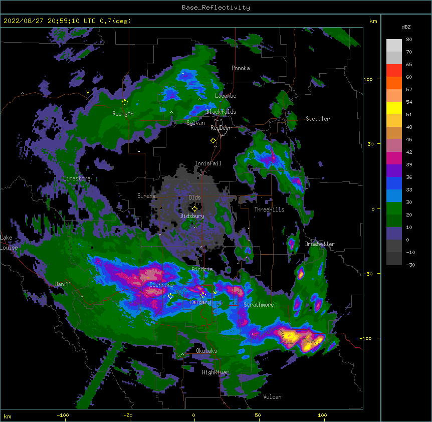Click the Sundre city label
This screenshot has width=432, height=422.
coord(146,196)
